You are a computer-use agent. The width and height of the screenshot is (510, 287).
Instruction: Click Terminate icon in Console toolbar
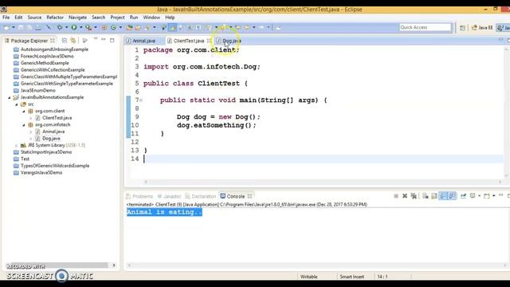[396, 196]
